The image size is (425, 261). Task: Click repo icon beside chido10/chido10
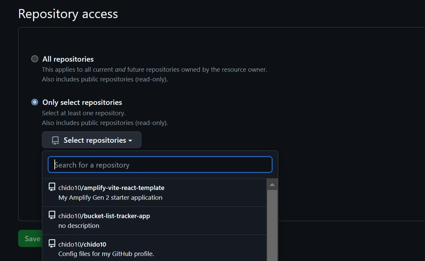52,243
